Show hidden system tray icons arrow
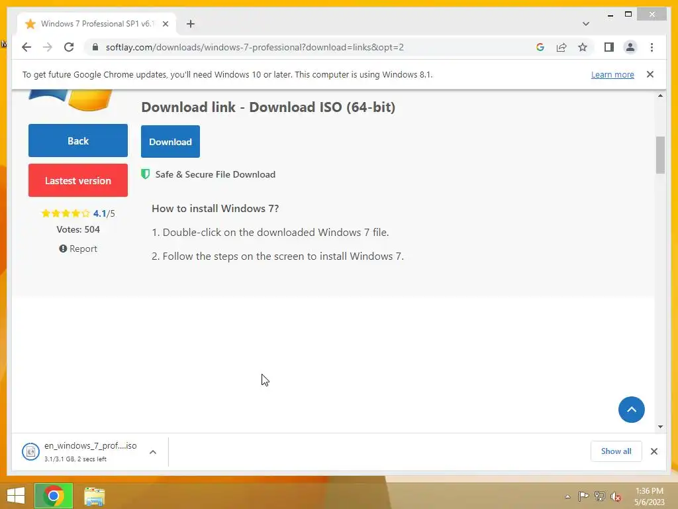 (x=567, y=496)
